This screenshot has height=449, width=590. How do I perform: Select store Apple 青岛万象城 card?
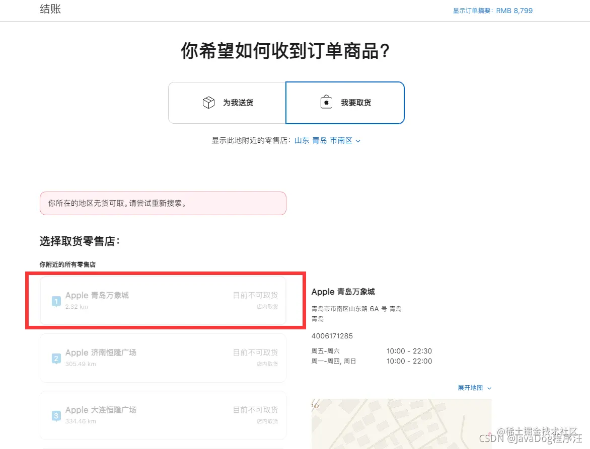(x=163, y=301)
